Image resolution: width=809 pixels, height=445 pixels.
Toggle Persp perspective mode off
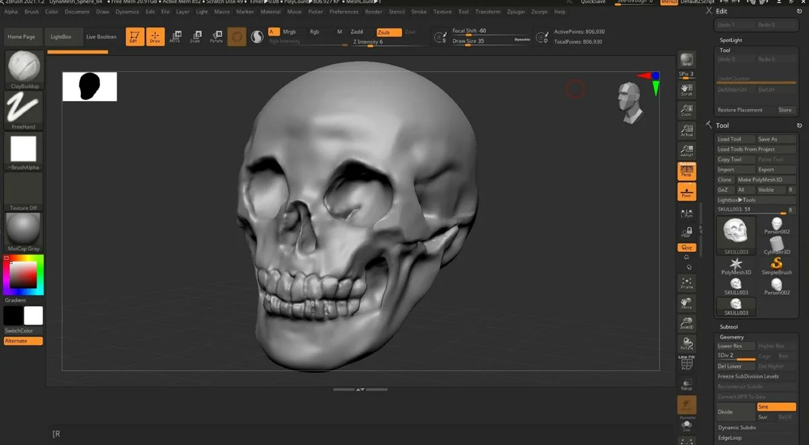(686, 171)
